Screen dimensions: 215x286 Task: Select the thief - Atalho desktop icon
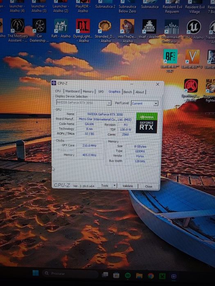[149, 29]
